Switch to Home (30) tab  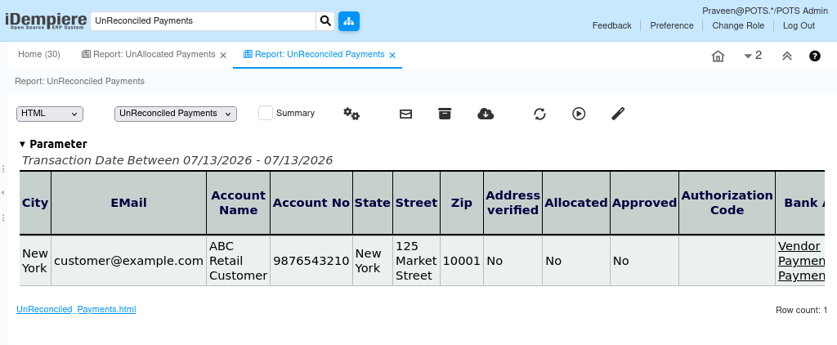tap(39, 55)
